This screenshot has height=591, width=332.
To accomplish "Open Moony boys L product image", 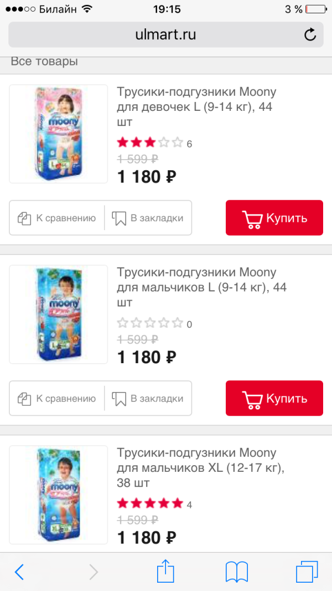I will coord(58,314).
